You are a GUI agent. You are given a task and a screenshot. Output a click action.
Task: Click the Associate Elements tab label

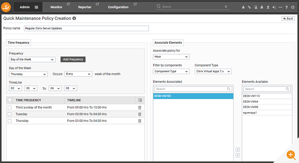(168, 43)
